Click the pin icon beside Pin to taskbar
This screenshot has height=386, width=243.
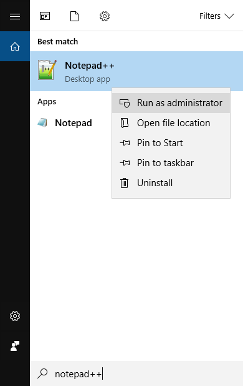click(125, 163)
